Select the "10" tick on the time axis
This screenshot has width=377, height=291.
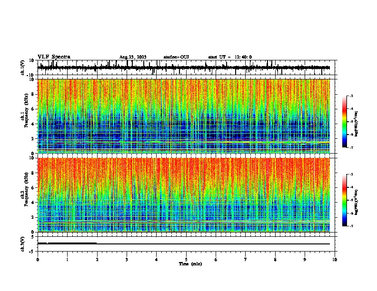335,260
